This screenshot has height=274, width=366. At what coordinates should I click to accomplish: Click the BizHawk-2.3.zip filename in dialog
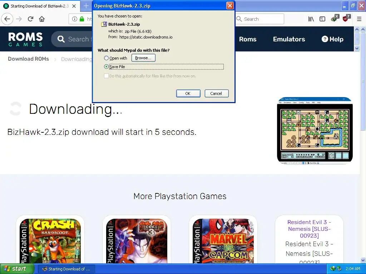pos(124,24)
